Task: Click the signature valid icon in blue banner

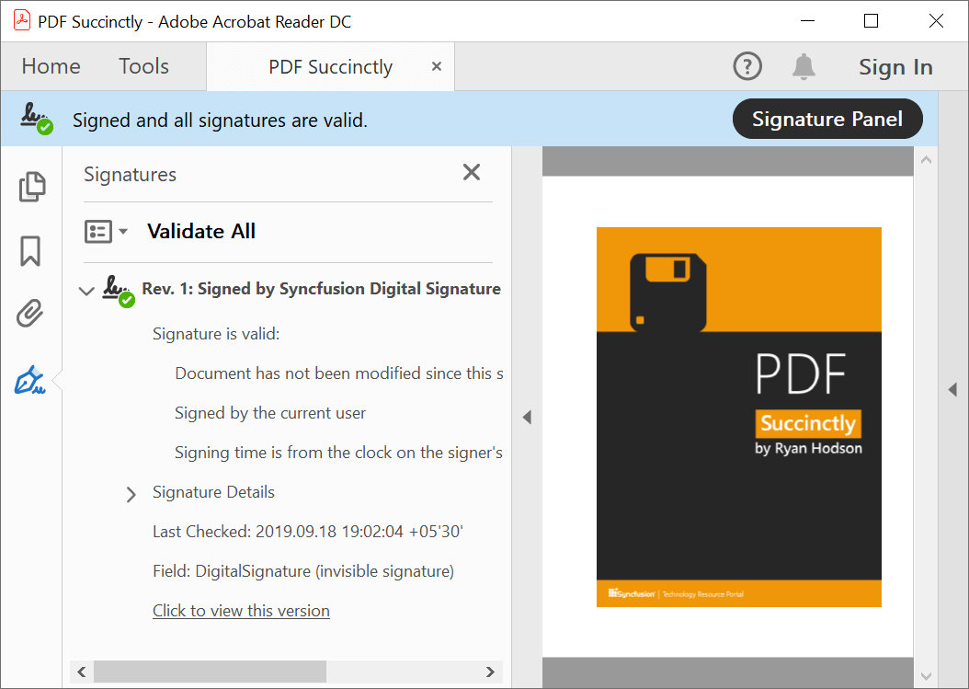Action: click(37, 119)
